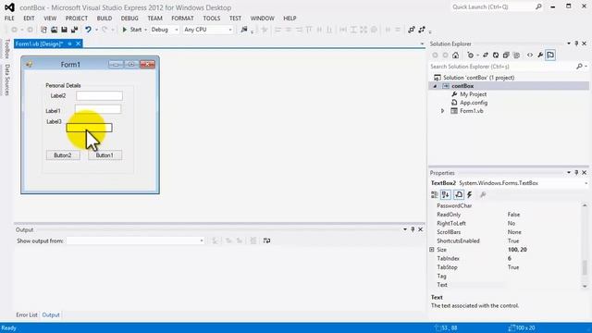The image size is (592, 333).
Task: Click Tab Order icon in toolbar
Action: (411, 30)
